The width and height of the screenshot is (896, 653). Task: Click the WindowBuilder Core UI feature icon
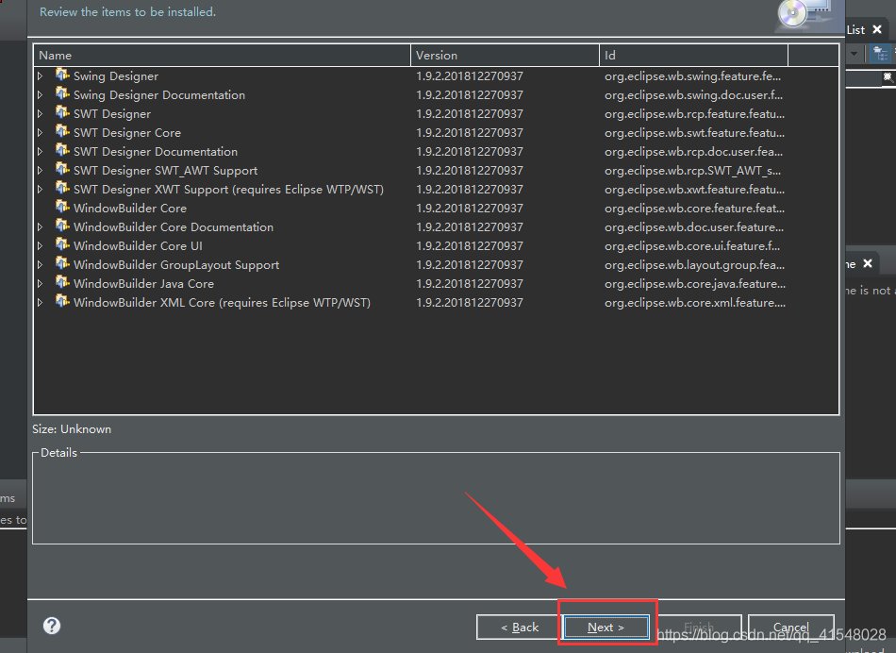pos(62,244)
